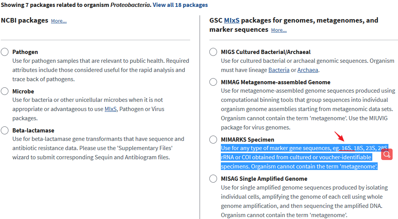This screenshot has height=219, width=398.
Task: Click the MISAG Single Amplified Genome title
Action: (264, 178)
